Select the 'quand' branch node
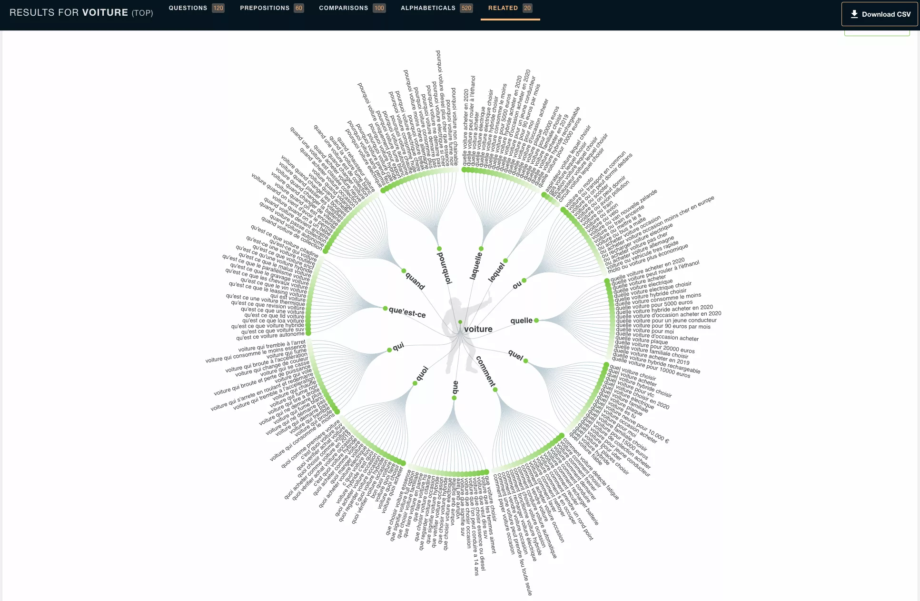The width and height of the screenshot is (920, 601). point(404,271)
